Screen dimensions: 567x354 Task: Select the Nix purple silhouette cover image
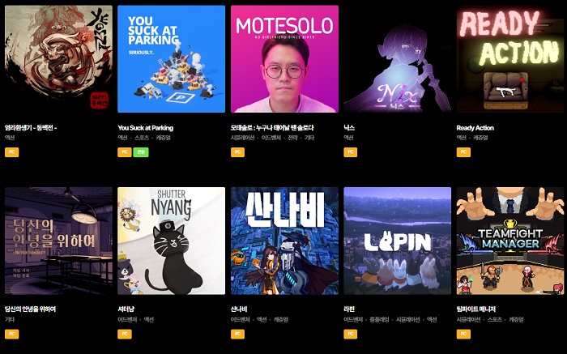click(x=398, y=59)
